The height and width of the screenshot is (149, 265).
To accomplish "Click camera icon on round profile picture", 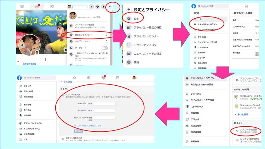I will [37, 52].
